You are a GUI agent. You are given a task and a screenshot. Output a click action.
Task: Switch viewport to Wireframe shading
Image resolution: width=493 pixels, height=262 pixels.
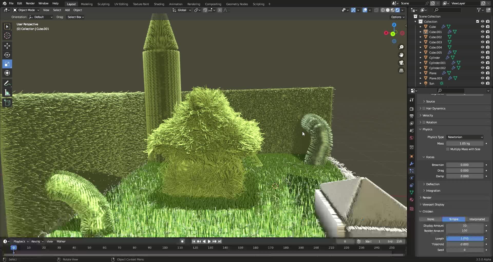pyautogui.click(x=383, y=10)
